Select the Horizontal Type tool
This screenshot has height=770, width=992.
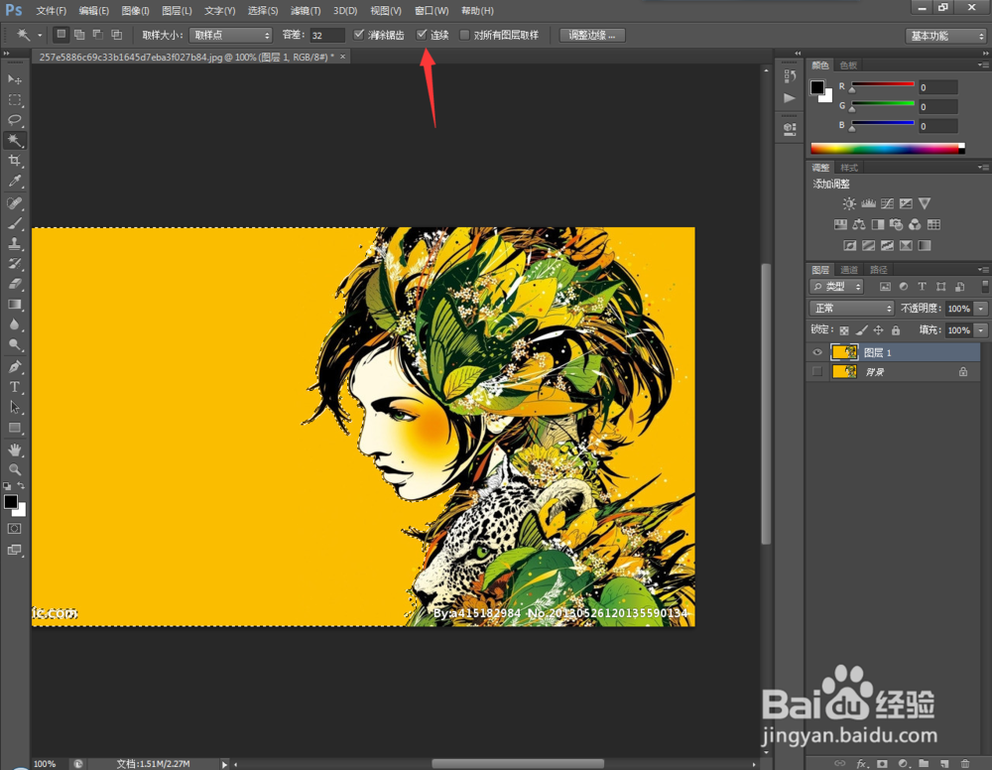point(15,387)
